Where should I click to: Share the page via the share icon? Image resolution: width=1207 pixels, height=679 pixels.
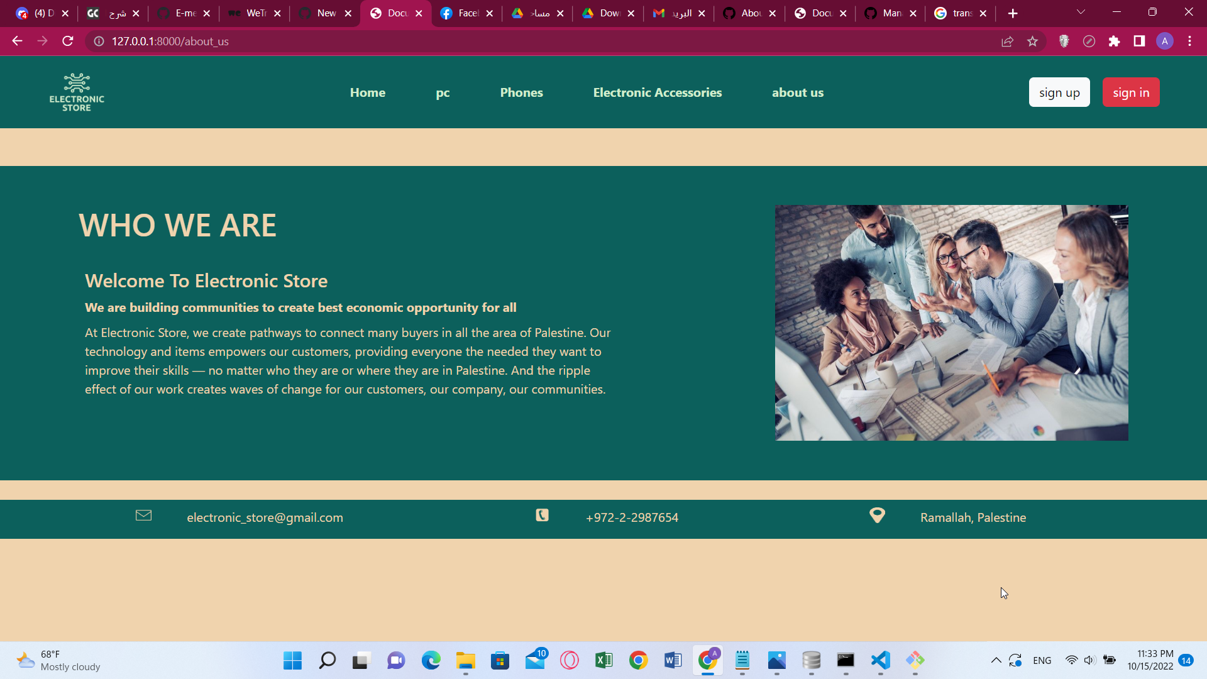1008,41
